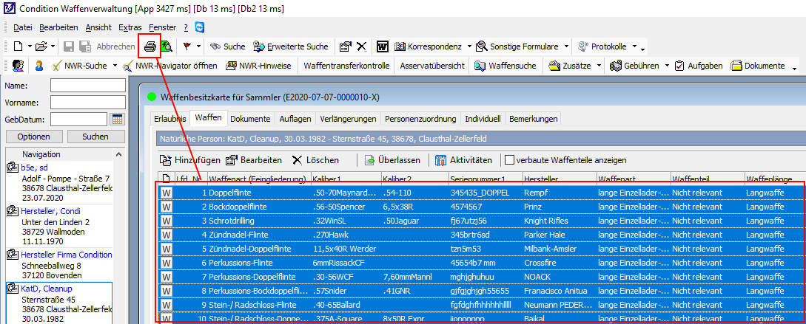806x324 pixels.
Task: Click the TeamViewer icon in the menu bar
Action: tap(199, 27)
